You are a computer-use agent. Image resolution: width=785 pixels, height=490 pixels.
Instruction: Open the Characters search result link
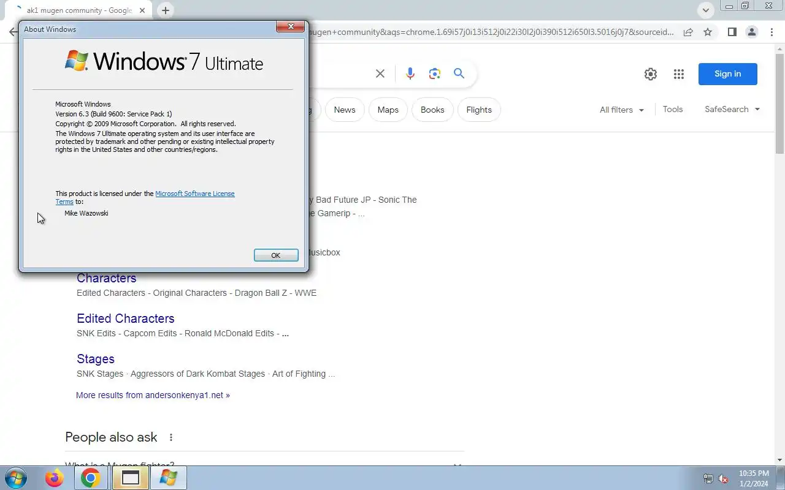pyautogui.click(x=107, y=278)
